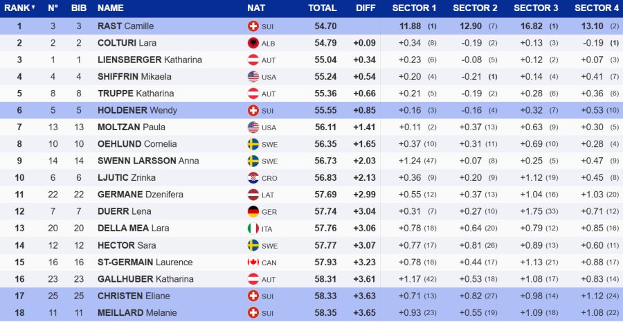623x322 pixels.
Task: Click German flag in DUERR Lena row
Action: (253, 212)
